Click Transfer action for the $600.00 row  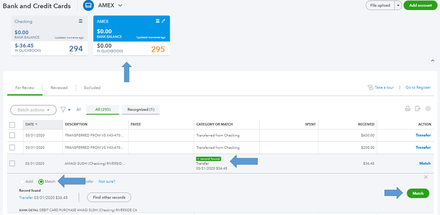click(x=423, y=135)
